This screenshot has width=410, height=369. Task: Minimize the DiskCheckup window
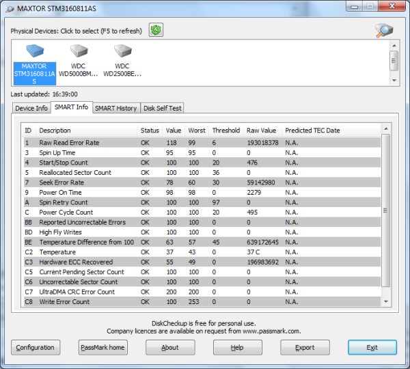354,6
